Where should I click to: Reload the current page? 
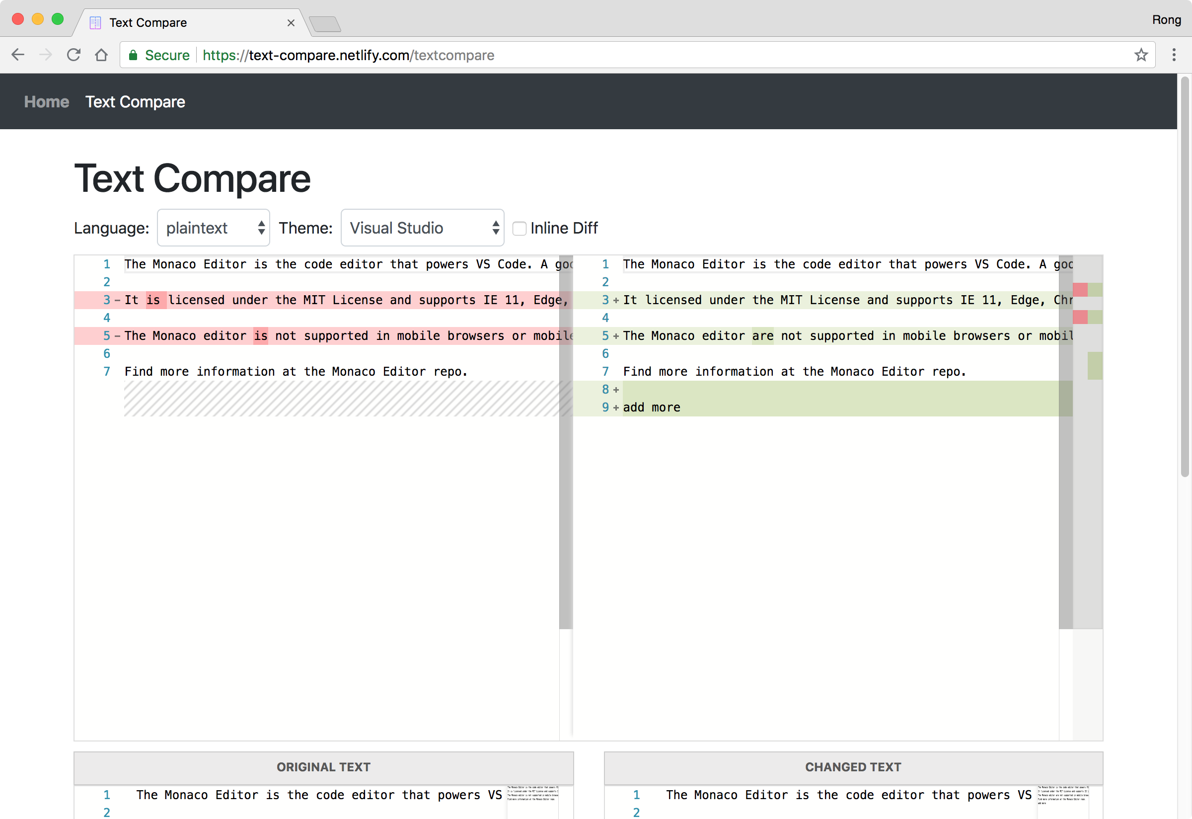74,54
